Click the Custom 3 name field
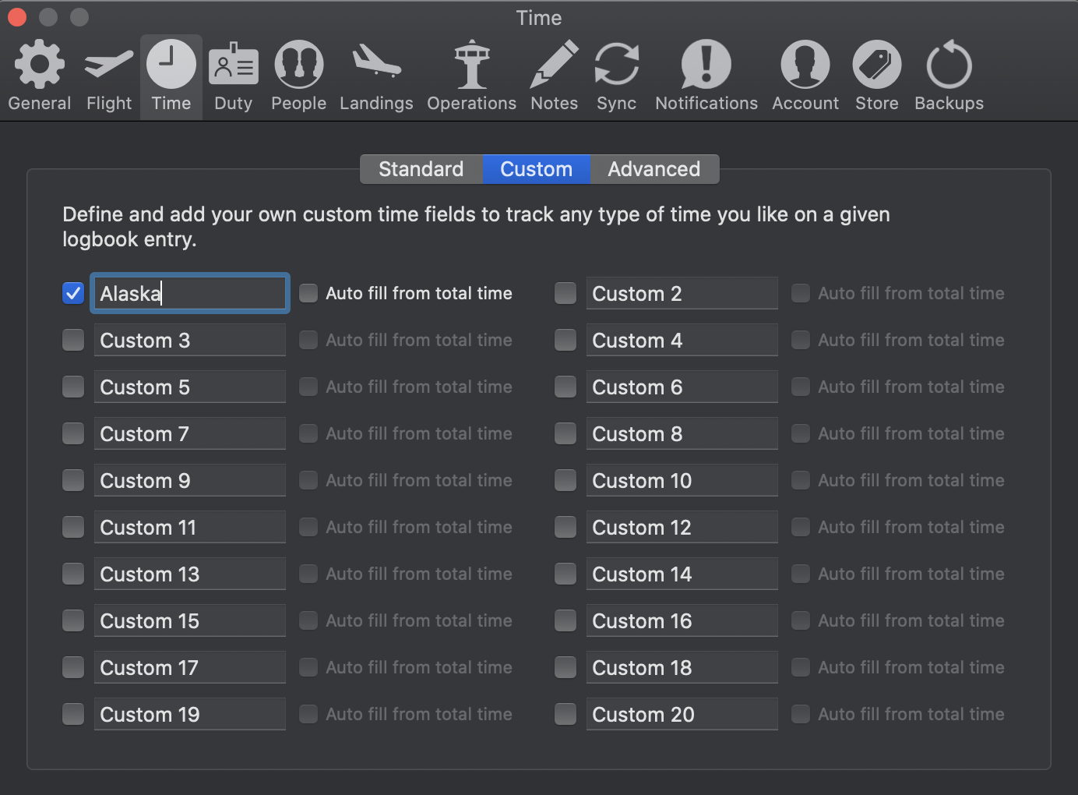The width and height of the screenshot is (1078, 795). (190, 340)
